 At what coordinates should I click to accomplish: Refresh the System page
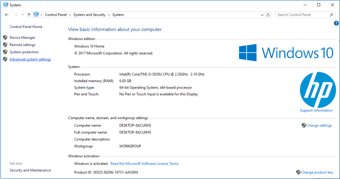[x=268, y=15]
